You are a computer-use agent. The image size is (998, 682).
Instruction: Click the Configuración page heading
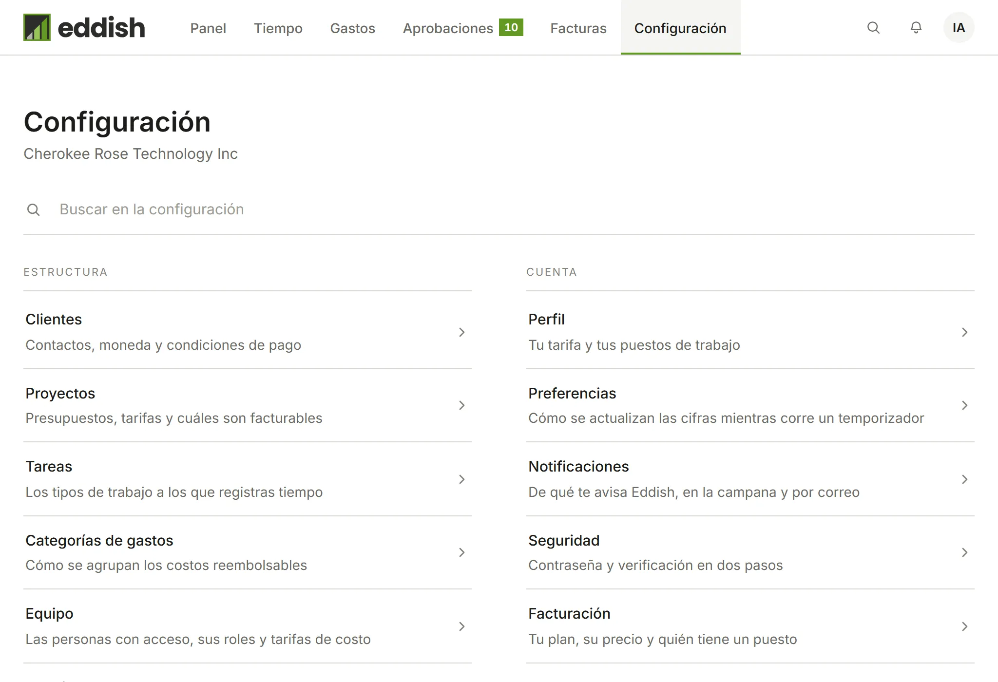pyautogui.click(x=117, y=122)
